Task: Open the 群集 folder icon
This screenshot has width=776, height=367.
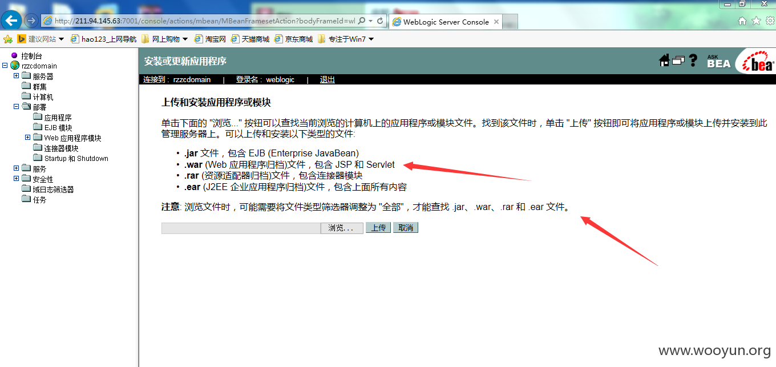Action: tap(26, 86)
